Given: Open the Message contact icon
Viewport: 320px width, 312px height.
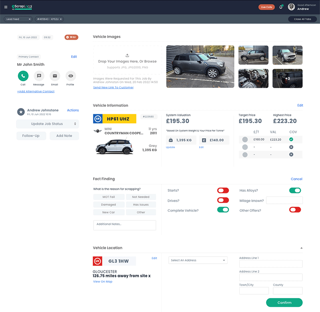Looking at the screenshot, I should coord(39,76).
